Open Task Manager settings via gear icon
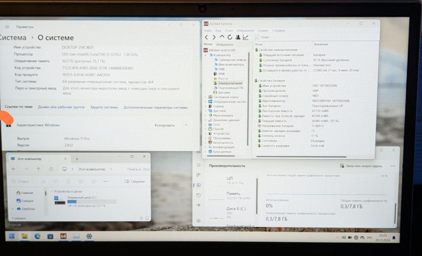The width and height of the screenshot is (422, 256). 198,220
